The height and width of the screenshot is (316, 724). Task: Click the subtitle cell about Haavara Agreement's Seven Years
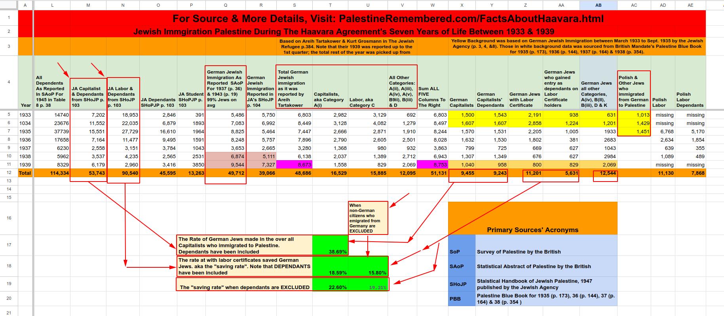(344, 31)
